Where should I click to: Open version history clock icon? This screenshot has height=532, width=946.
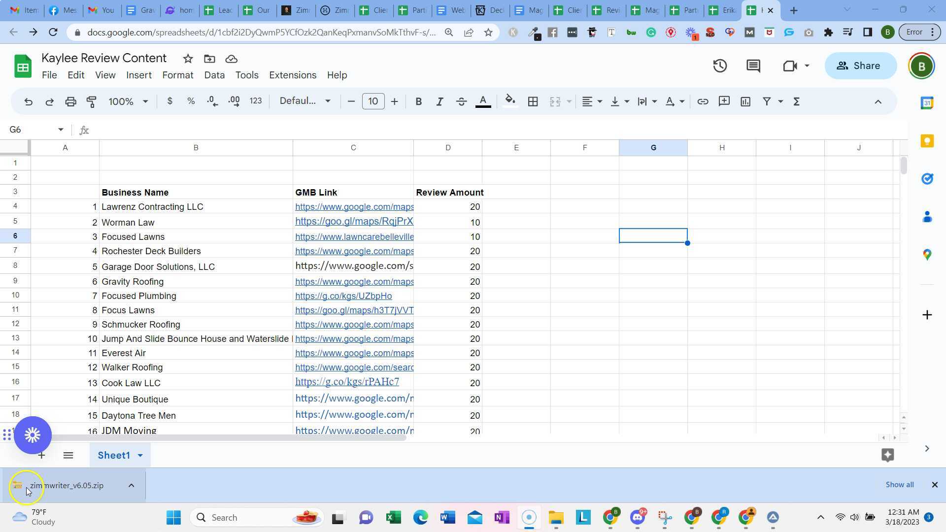720,66
